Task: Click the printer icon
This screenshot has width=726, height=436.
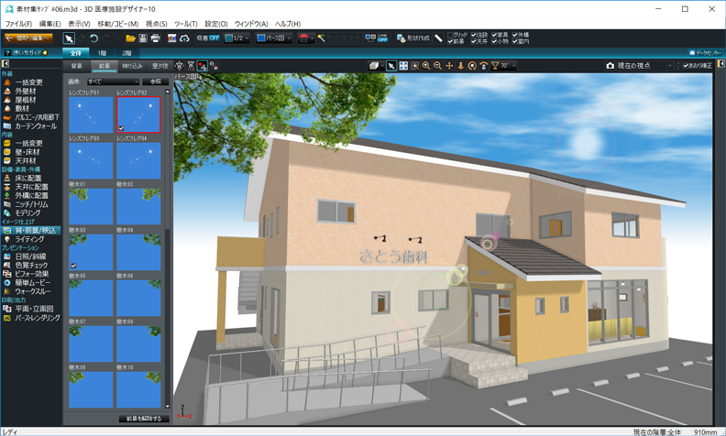Action: pos(156,38)
